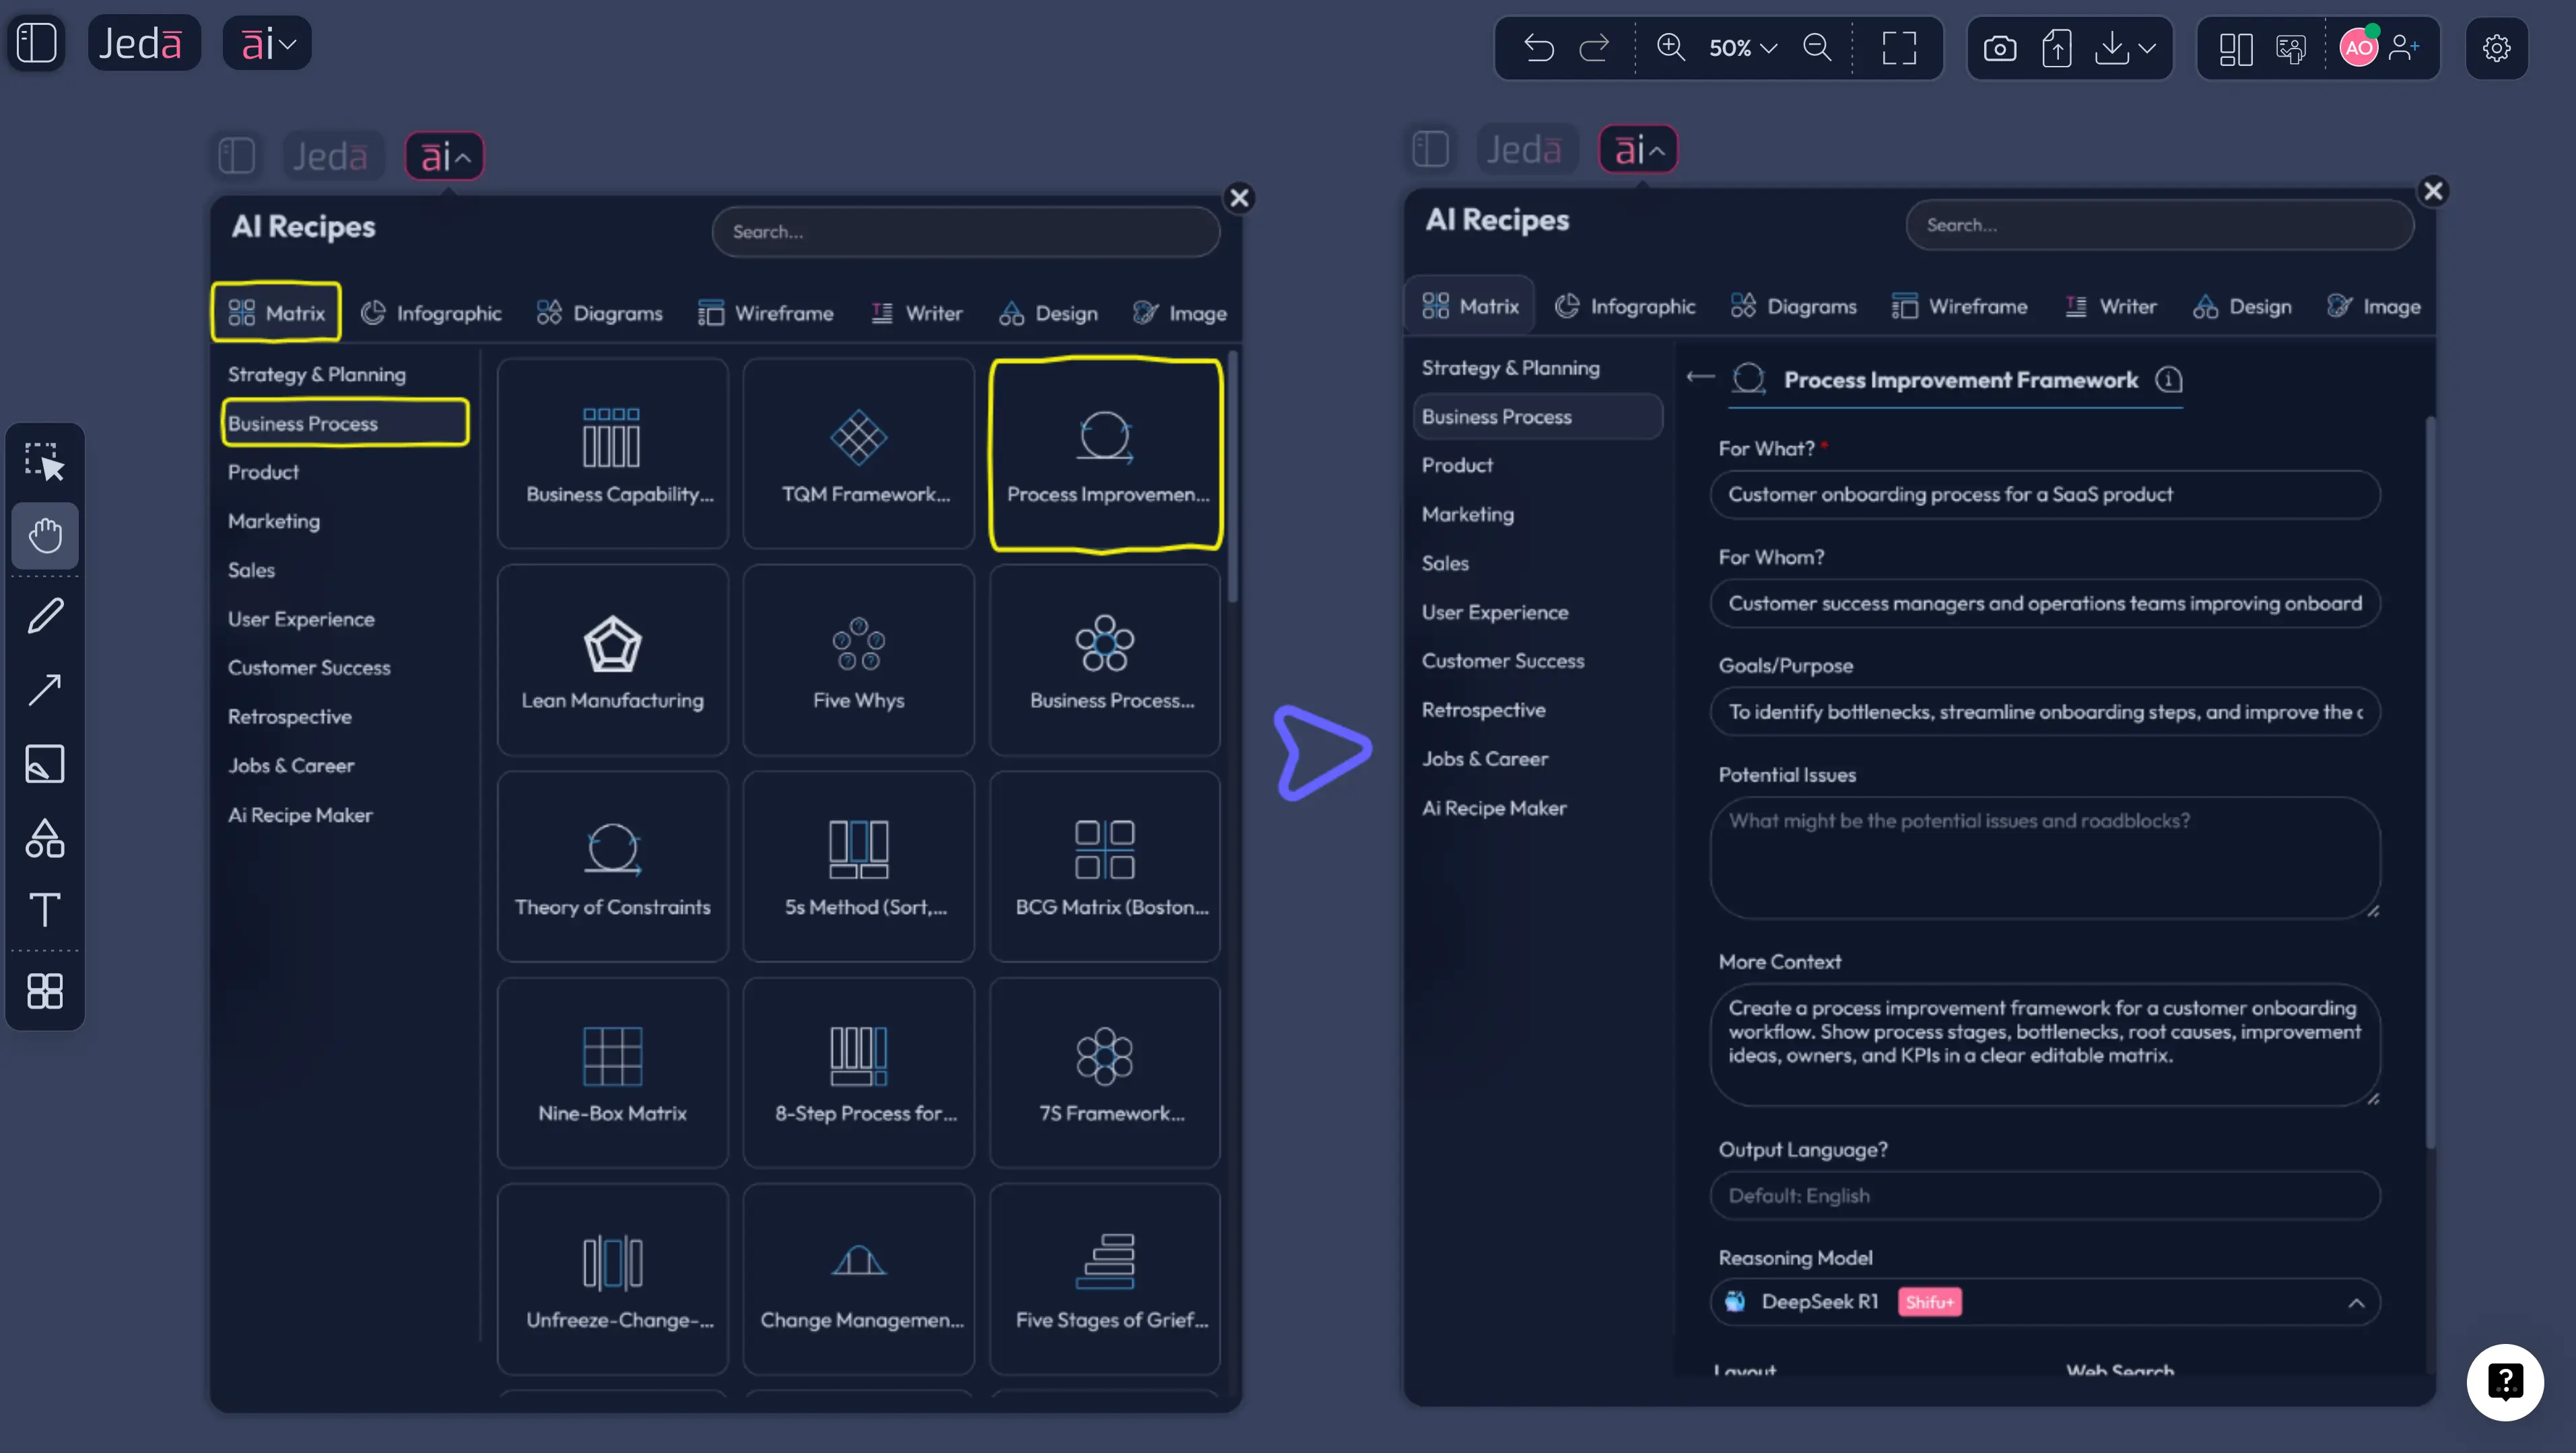2576x1453 pixels.
Task: Expand the download options chevron
Action: [2147, 47]
